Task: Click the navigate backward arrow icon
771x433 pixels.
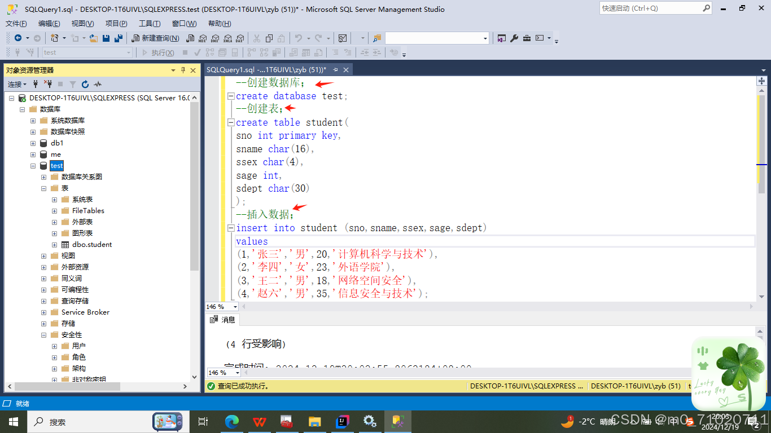Action: [x=18, y=38]
